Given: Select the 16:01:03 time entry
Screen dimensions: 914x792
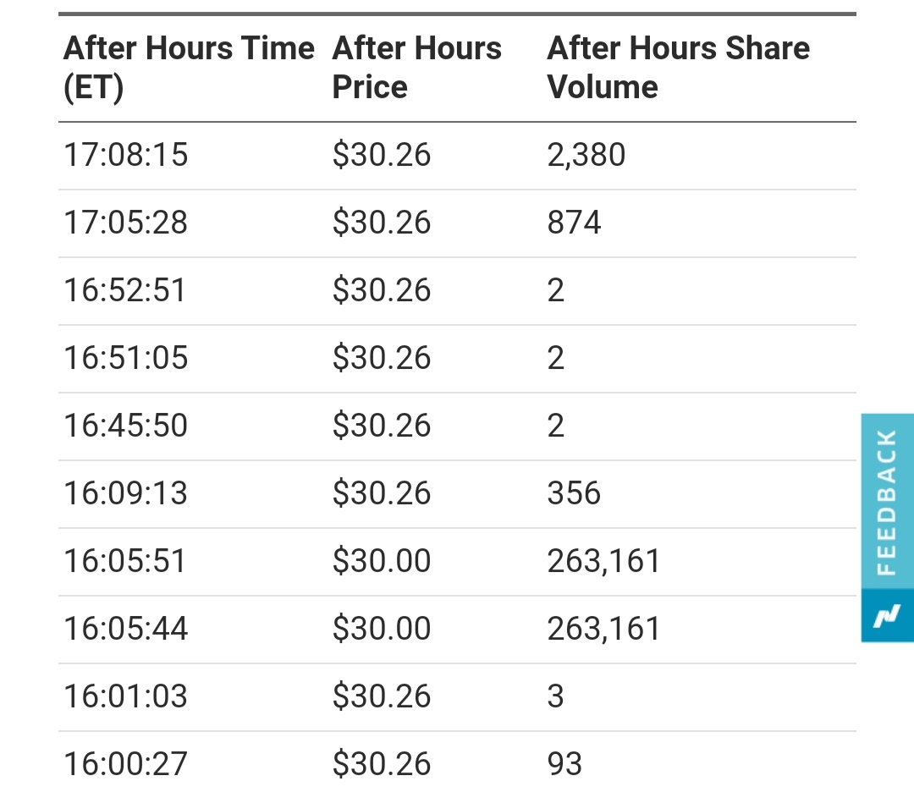Looking at the screenshot, I should point(125,696).
